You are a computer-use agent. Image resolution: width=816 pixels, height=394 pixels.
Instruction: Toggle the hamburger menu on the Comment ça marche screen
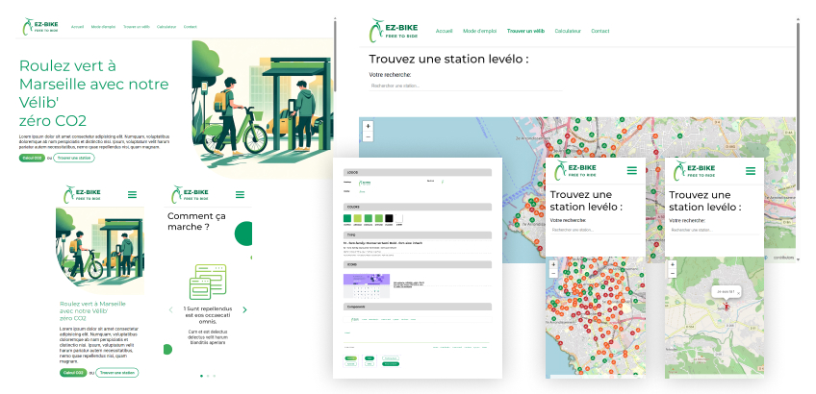click(241, 195)
